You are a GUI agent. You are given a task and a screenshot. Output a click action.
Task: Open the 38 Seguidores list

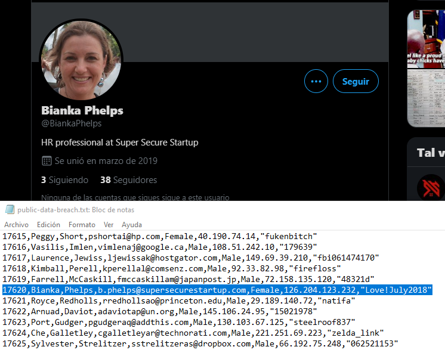click(x=129, y=180)
